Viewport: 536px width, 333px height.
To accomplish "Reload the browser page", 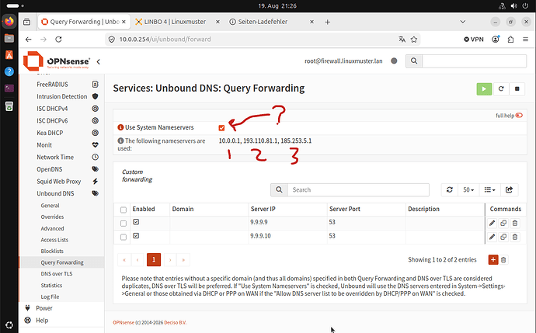I will [58, 40].
